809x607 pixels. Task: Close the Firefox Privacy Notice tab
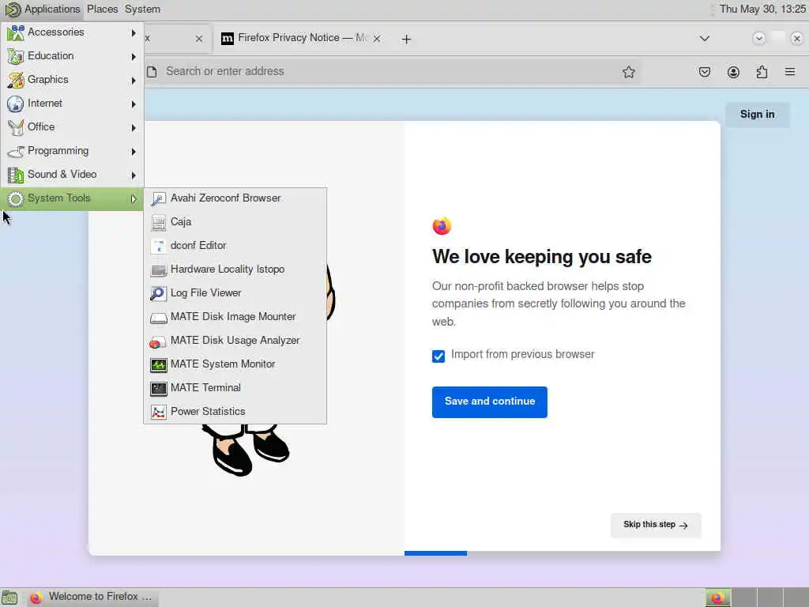coord(377,39)
